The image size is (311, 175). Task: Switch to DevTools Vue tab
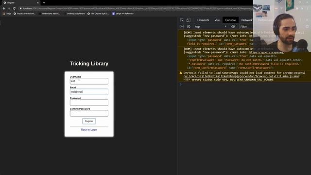[x=217, y=20]
